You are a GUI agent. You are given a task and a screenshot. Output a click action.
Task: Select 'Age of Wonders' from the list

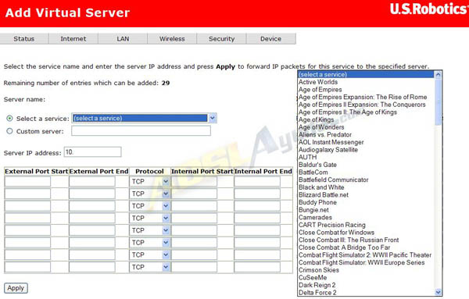click(366, 127)
